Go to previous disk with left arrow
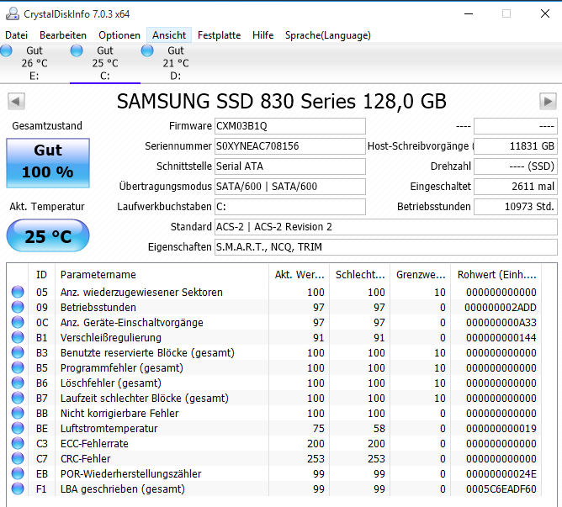 (16, 102)
